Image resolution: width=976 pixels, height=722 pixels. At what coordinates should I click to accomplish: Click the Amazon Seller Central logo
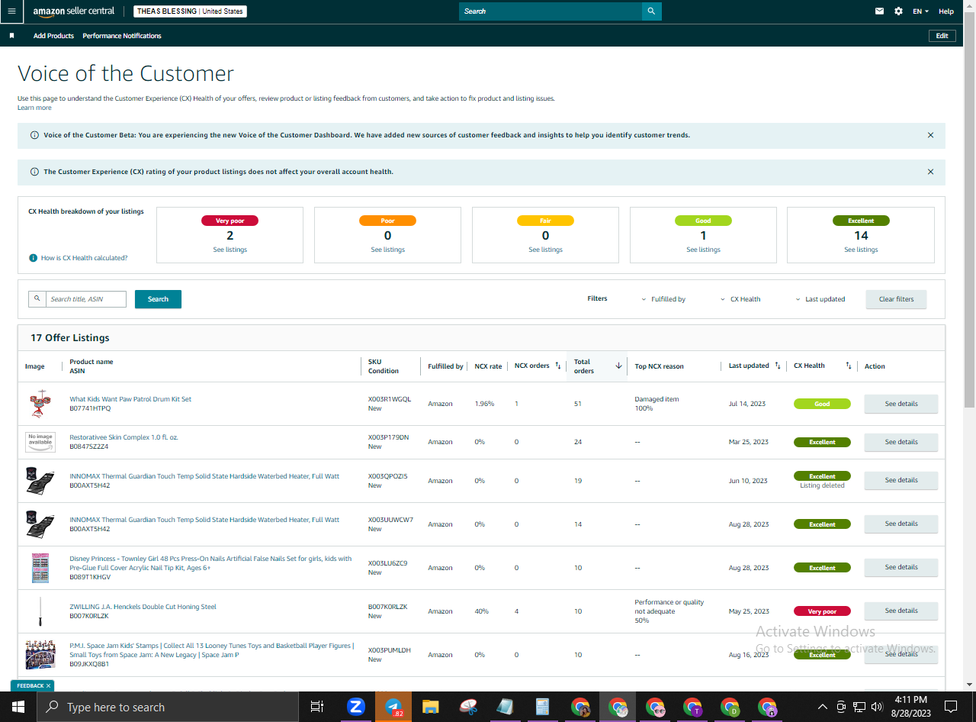tap(74, 11)
